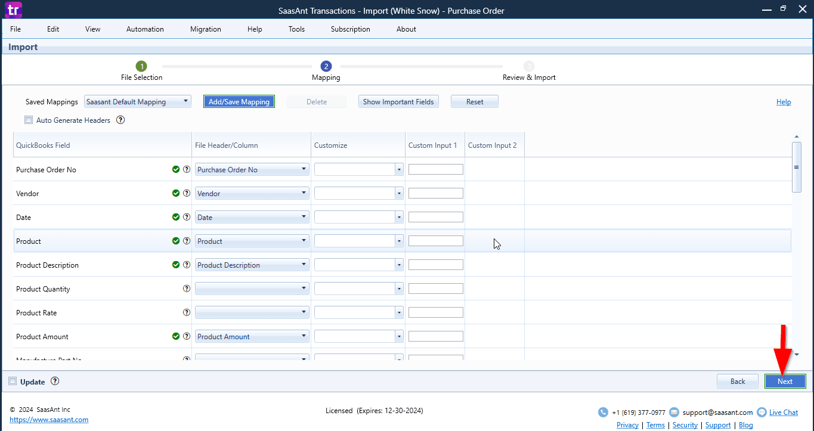Open the Automation menu
The image size is (814, 431).
pos(145,29)
